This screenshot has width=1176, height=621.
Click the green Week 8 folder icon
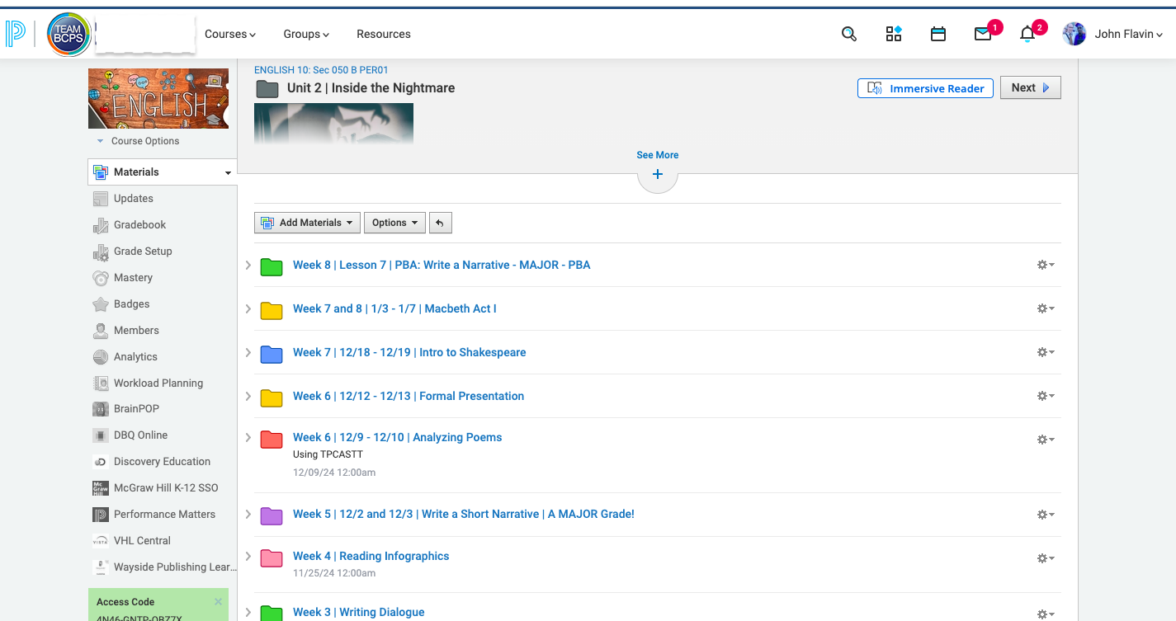(x=272, y=266)
